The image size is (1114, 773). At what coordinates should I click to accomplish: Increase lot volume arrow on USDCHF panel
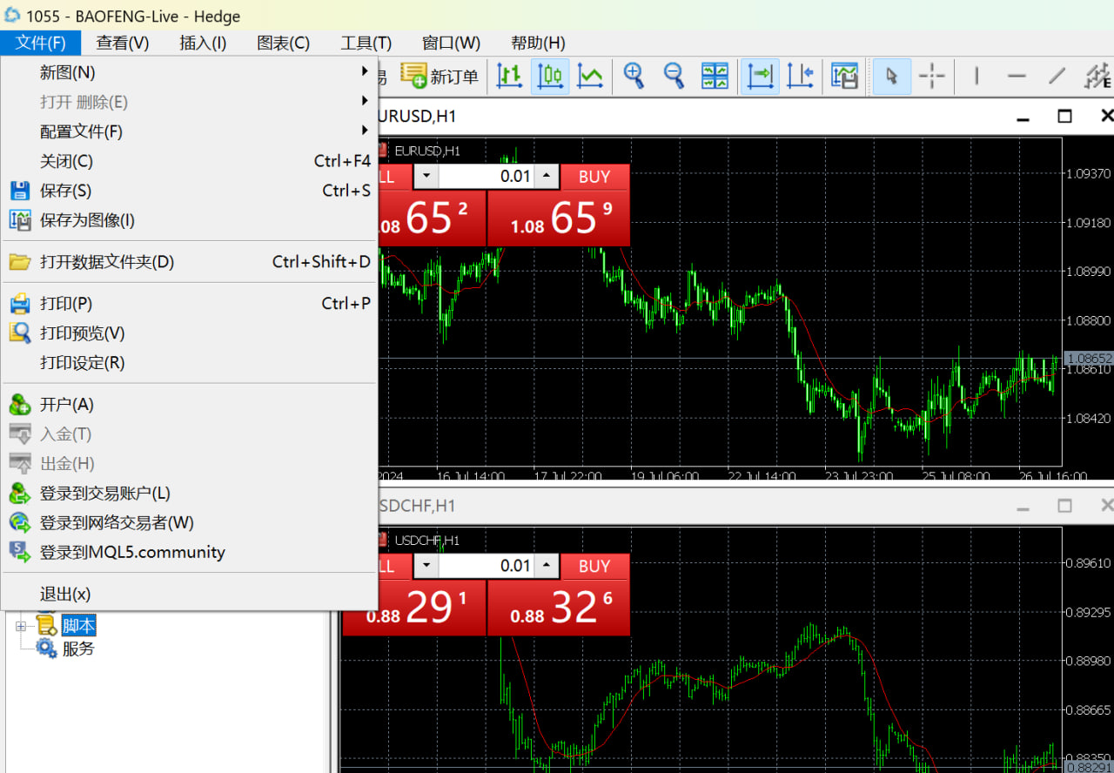(546, 567)
